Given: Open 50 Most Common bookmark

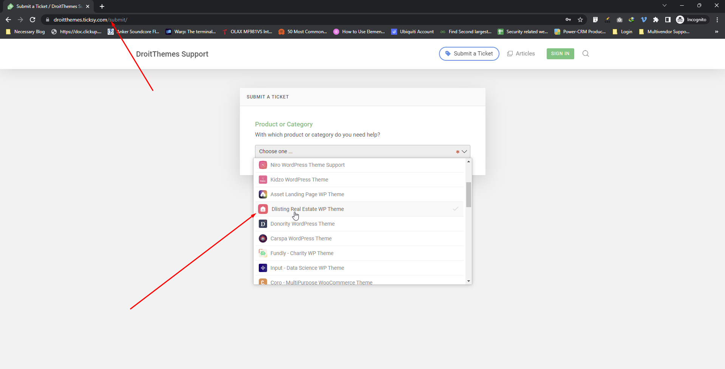Looking at the screenshot, I should click(x=303, y=32).
